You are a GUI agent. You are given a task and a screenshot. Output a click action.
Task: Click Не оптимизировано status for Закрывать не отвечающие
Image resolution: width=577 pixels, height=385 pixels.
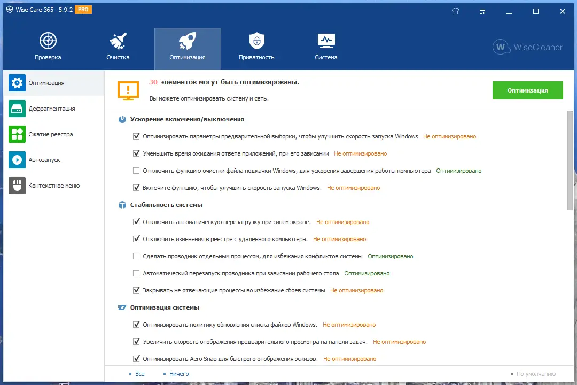[356, 290]
